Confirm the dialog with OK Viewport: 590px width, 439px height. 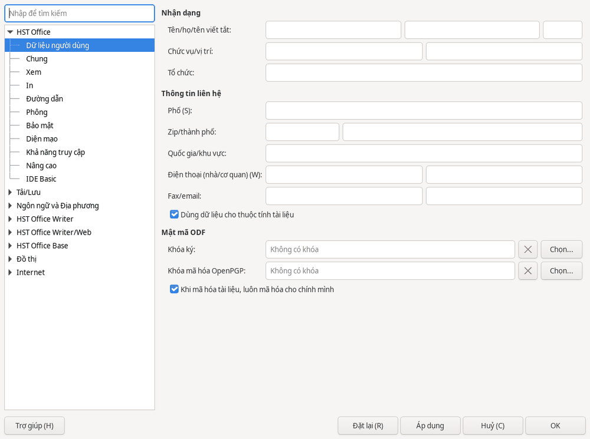[x=555, y=426]
